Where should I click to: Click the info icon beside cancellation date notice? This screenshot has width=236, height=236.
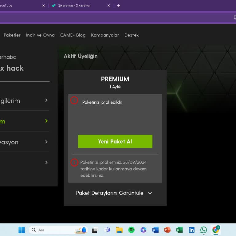(74, 162)
